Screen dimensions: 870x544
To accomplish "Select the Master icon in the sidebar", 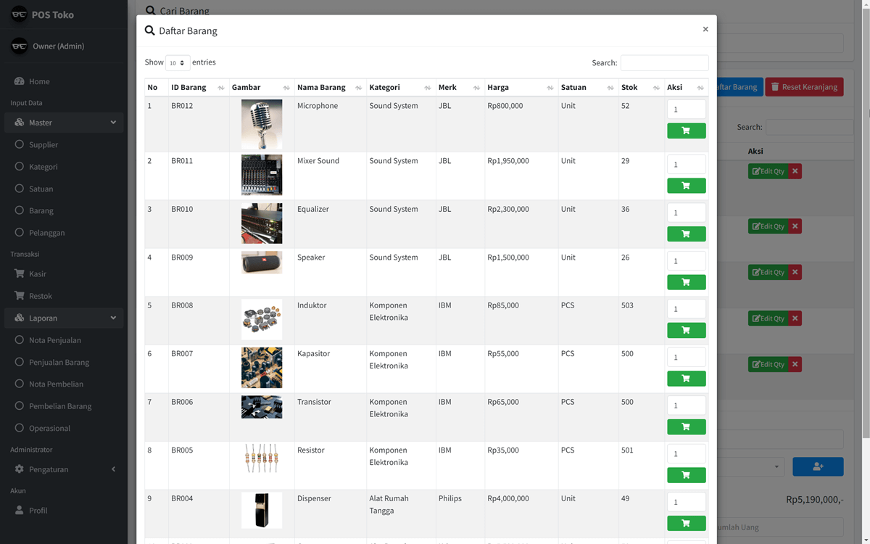I will (20, 122).
